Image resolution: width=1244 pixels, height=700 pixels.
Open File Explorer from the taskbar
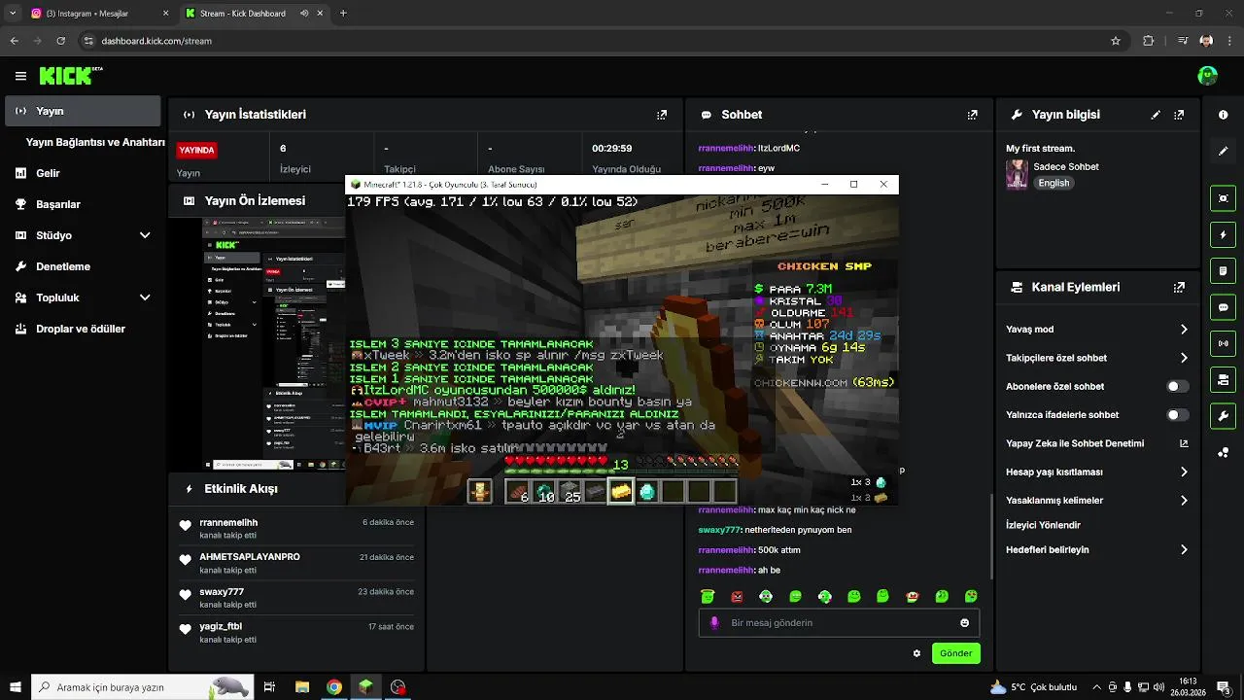click(302, 687)
